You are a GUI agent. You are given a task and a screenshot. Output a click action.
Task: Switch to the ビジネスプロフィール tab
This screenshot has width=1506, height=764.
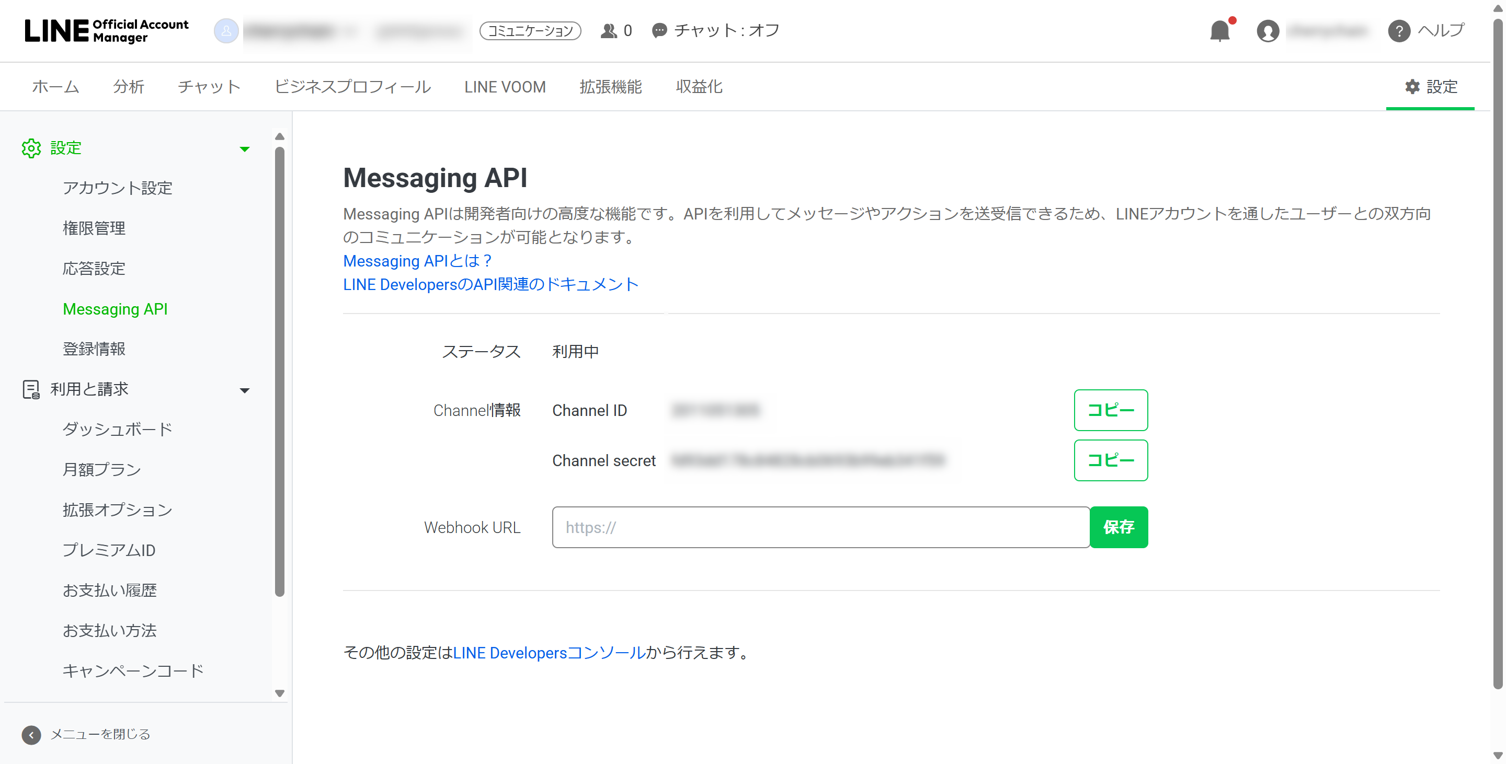[352, 87]
